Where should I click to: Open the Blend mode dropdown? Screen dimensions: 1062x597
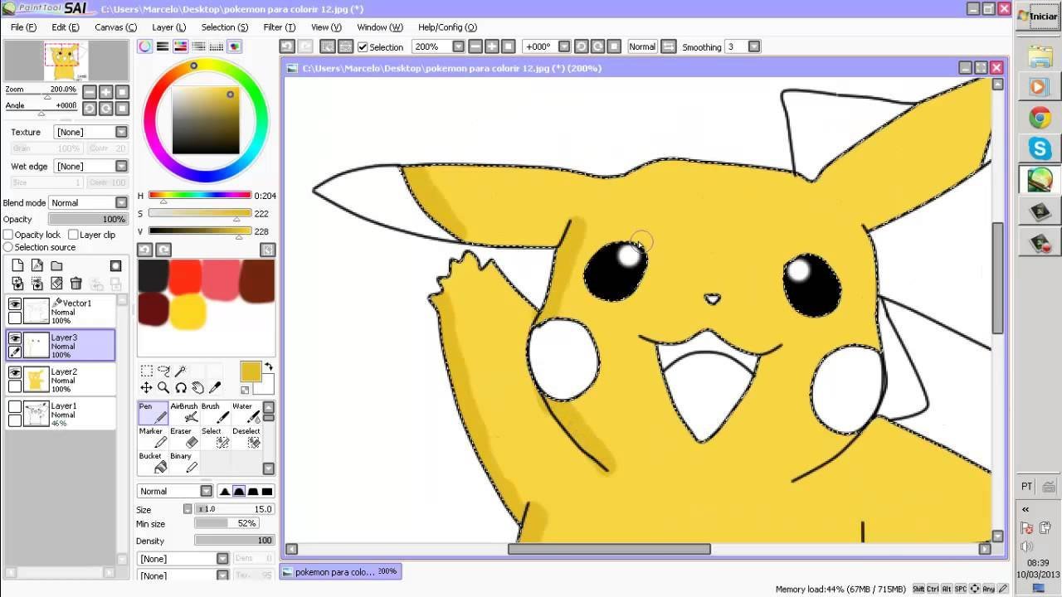121,202
